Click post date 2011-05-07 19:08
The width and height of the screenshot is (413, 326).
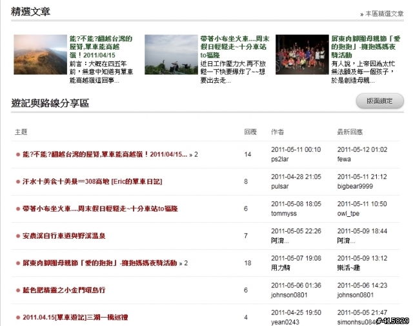point(296,258)
